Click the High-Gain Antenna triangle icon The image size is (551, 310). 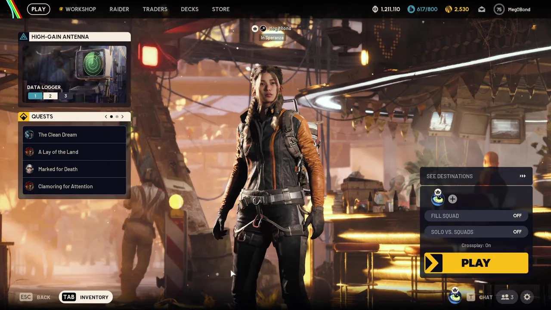point(24,37)
